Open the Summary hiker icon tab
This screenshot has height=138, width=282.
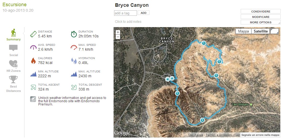coord(13,33)
